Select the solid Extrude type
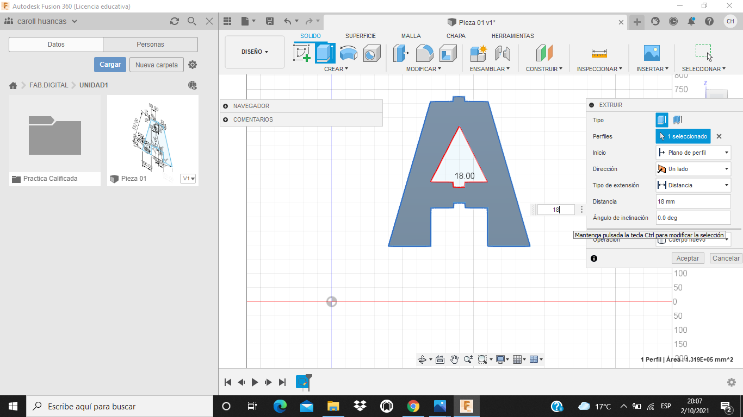Image resolution: width=743 pixels, height=417 pixels. [662, 120]
